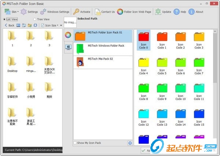Switch to the Windows monitor icon tab

[x=68, y=47]
